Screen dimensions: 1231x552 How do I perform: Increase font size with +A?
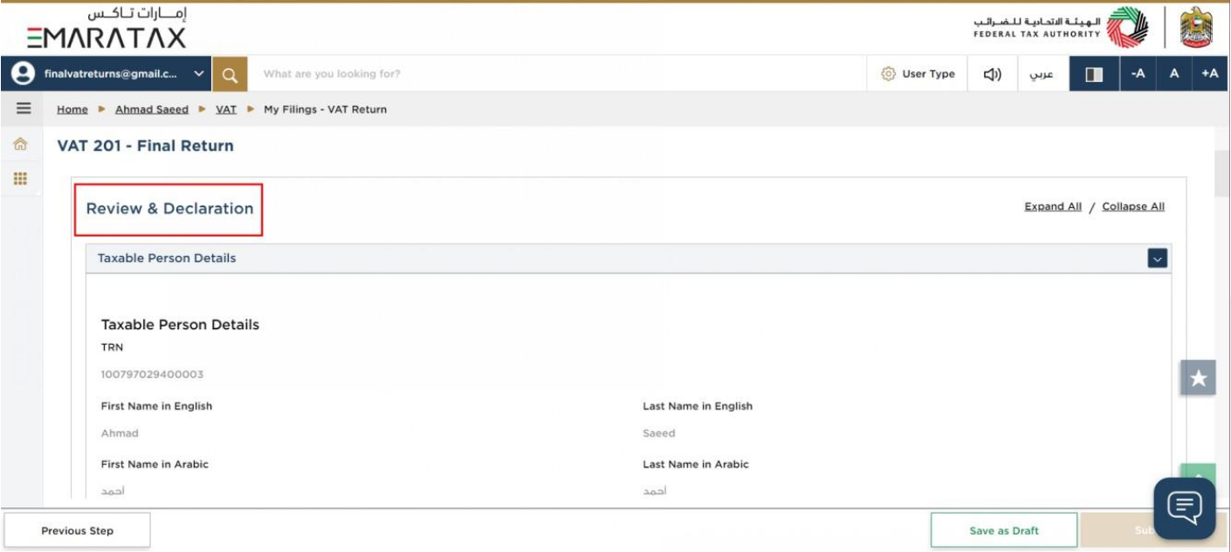pos(1210,74)
